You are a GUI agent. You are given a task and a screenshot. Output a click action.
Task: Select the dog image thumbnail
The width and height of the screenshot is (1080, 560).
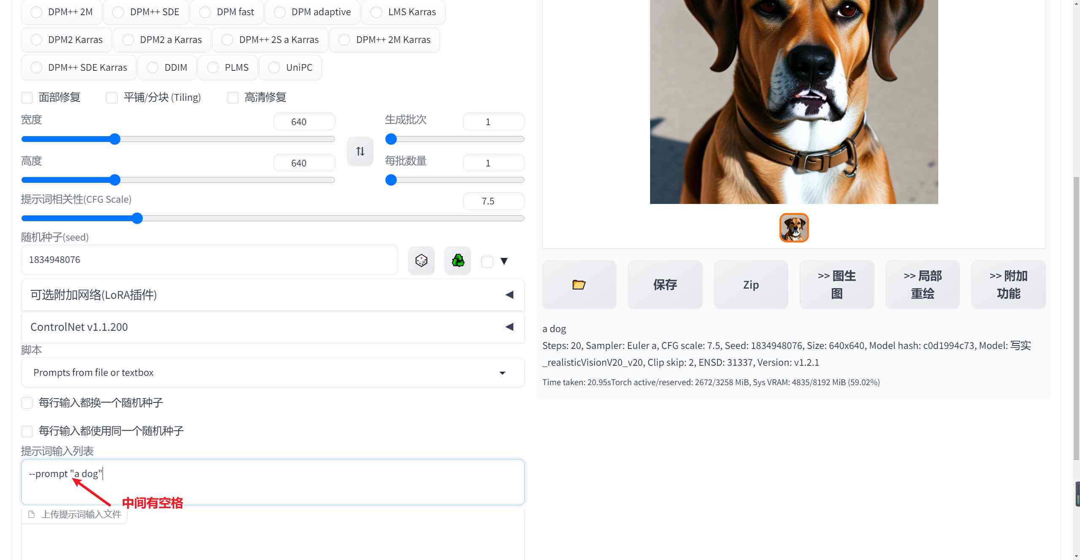click(794, 228)
